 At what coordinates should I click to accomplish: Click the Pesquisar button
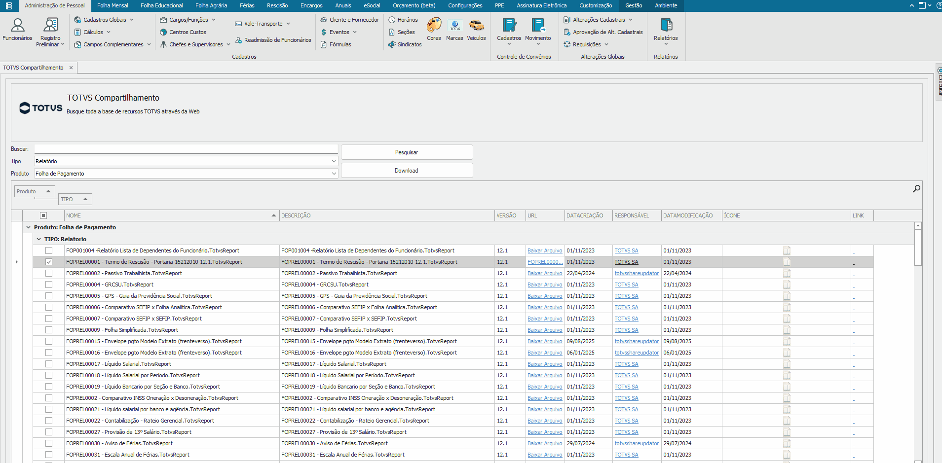pyautogui.click(x=407, y=152)
